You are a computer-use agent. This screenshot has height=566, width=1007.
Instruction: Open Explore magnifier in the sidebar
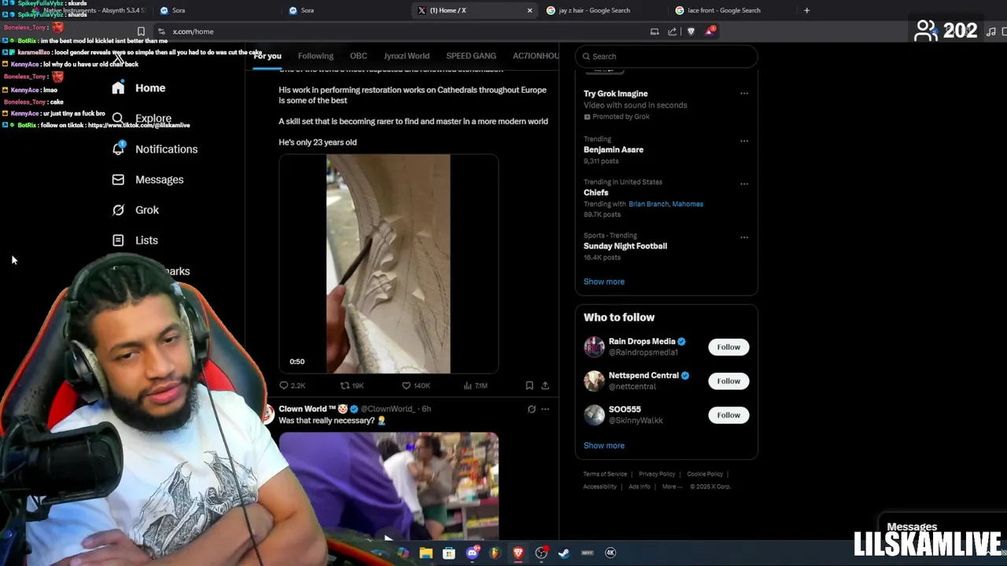[118, 119]
